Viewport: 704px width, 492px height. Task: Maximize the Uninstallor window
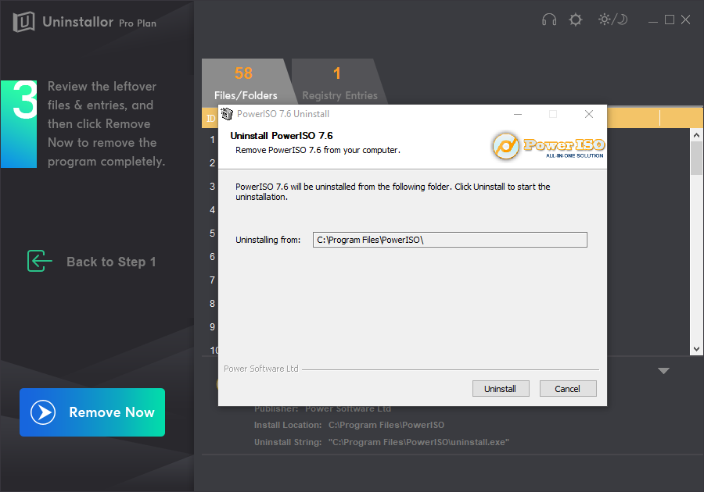[x=670, y=20]
